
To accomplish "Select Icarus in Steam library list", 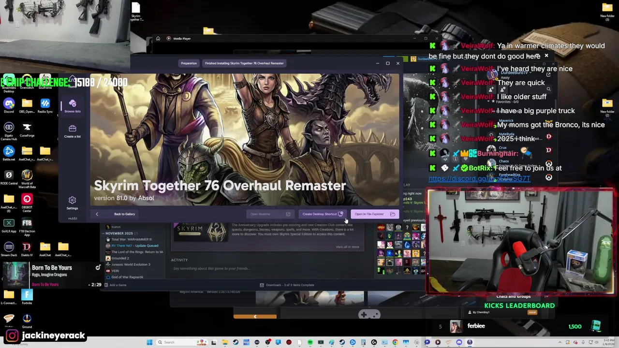I will pos(116,227).
